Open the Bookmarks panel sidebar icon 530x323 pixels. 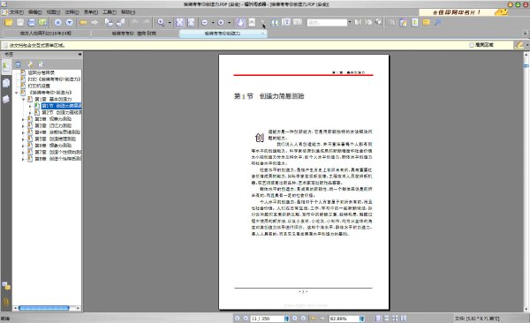coord(6,66)
